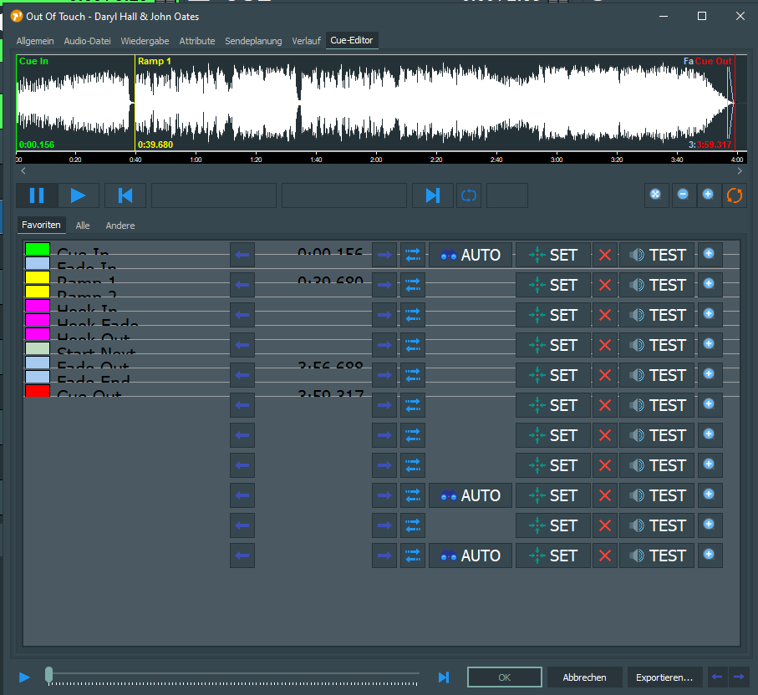Screen dimensions: 758x695
Task: Click the preview position slider handle
Action: point(49,674)
